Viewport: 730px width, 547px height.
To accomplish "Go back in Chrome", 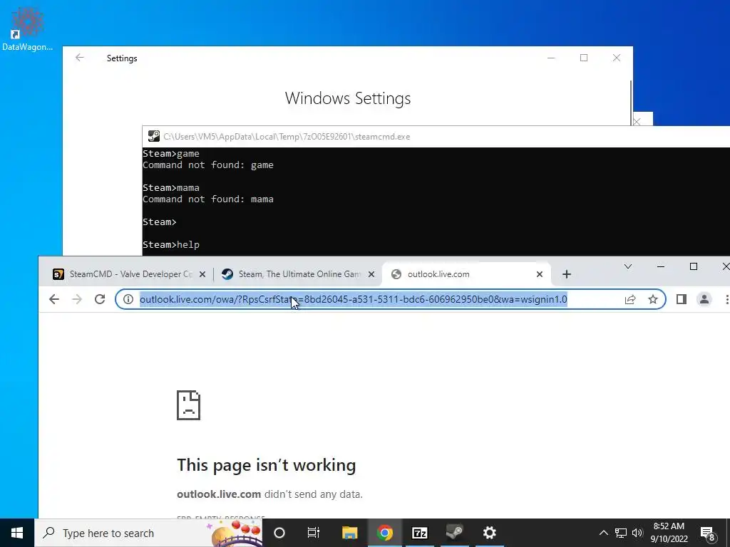I will click(54, 299).
